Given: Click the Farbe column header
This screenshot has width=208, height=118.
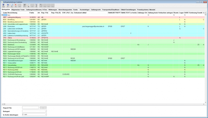Looking at the screenshot, I should point(33,13).
